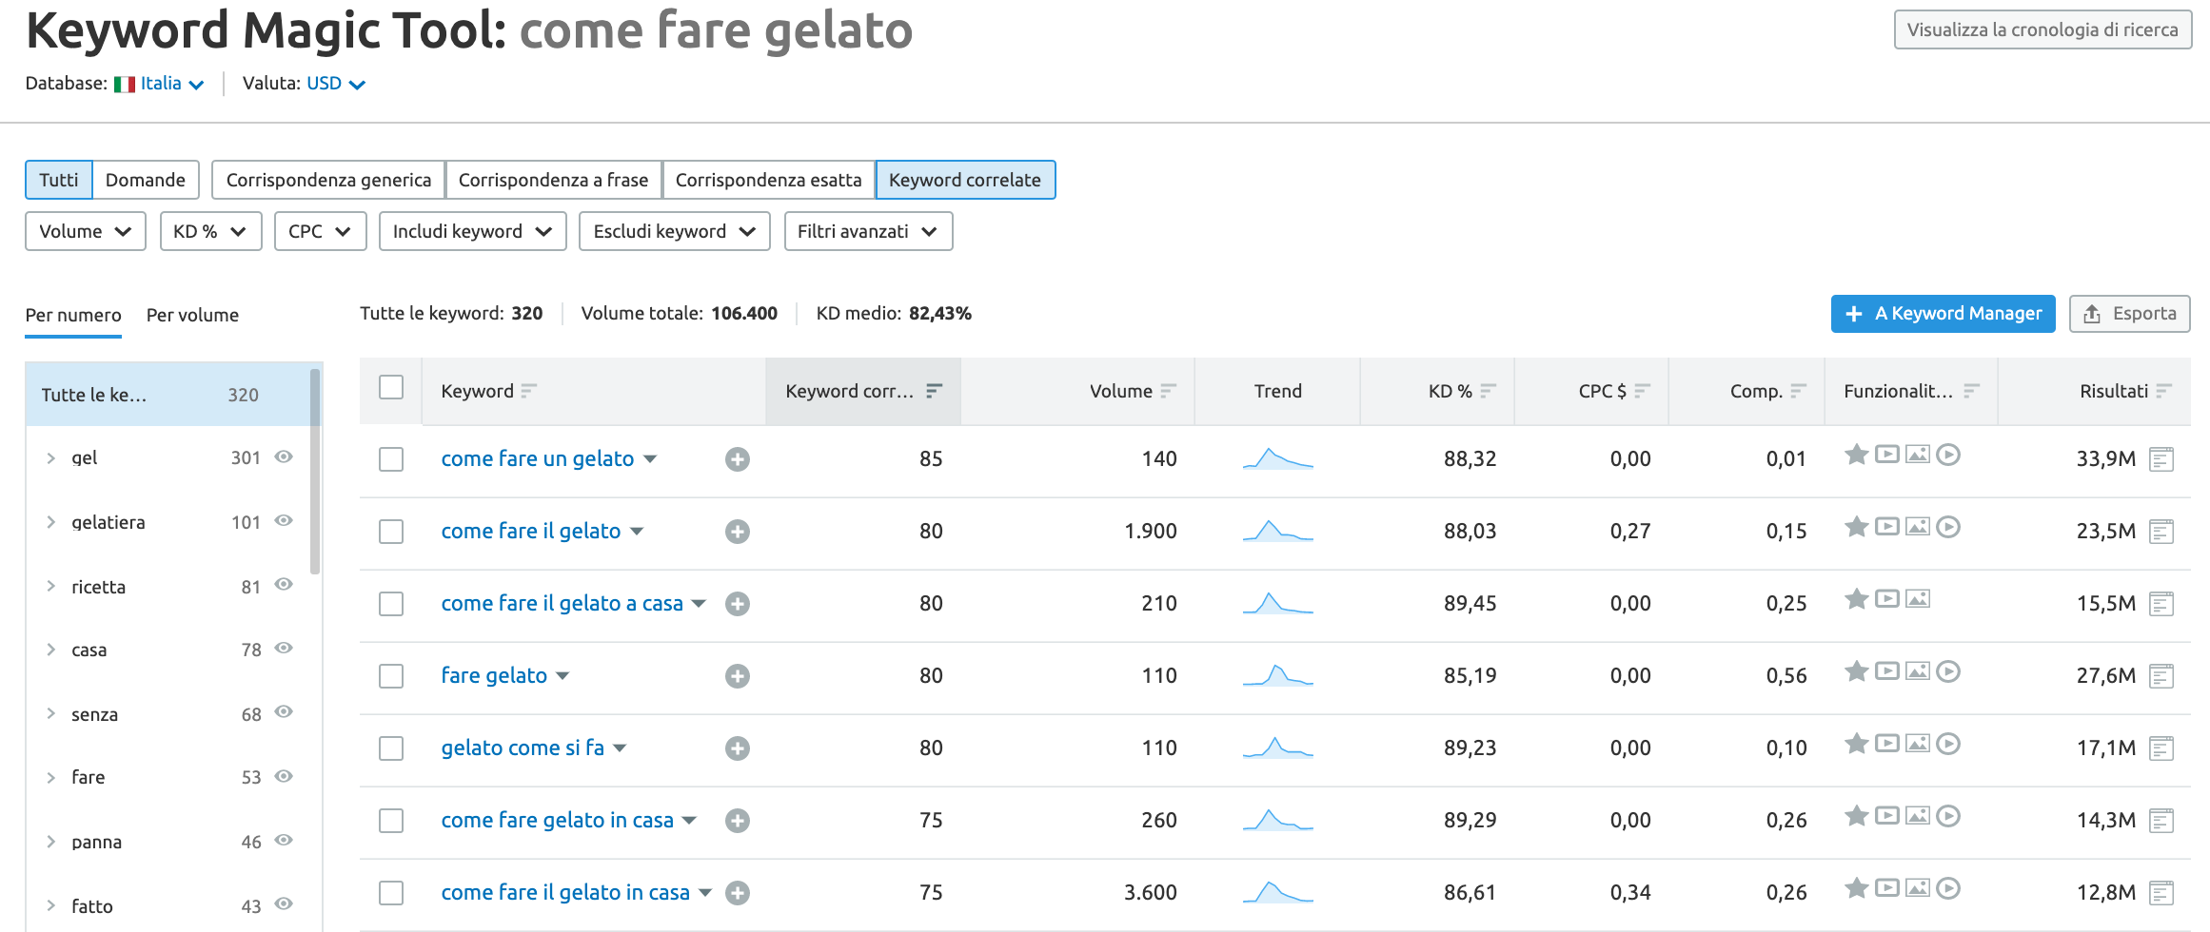
Task: Check the 'come fare il gelato a casa' checkbox
Action: coord(391,604)
